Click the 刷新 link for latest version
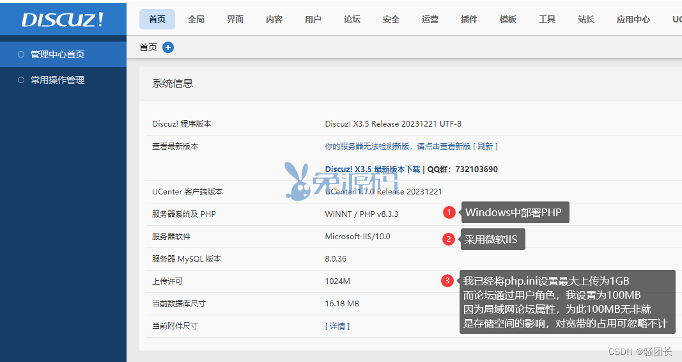 (485, 146)
